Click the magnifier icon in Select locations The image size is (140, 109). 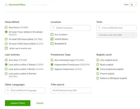point(54,28)
